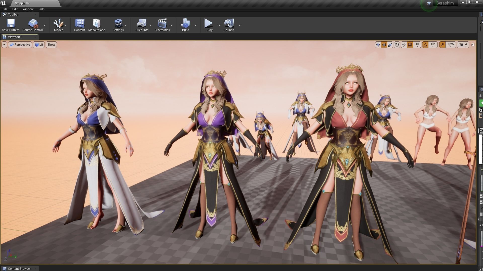
Task: Expand the Build options dropdown arrow
Action: (x=195, y=25)
